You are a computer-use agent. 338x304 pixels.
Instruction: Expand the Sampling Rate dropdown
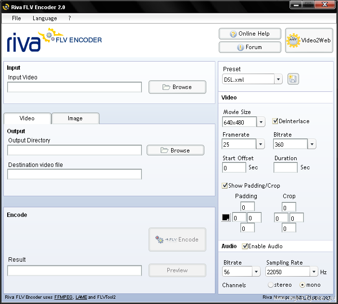tap(314, 271)
